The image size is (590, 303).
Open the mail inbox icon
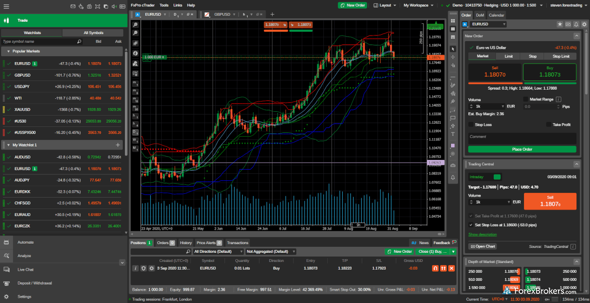click(72, 6)
